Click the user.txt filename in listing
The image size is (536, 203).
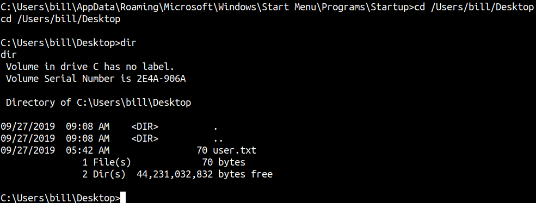tap(235, 150)
